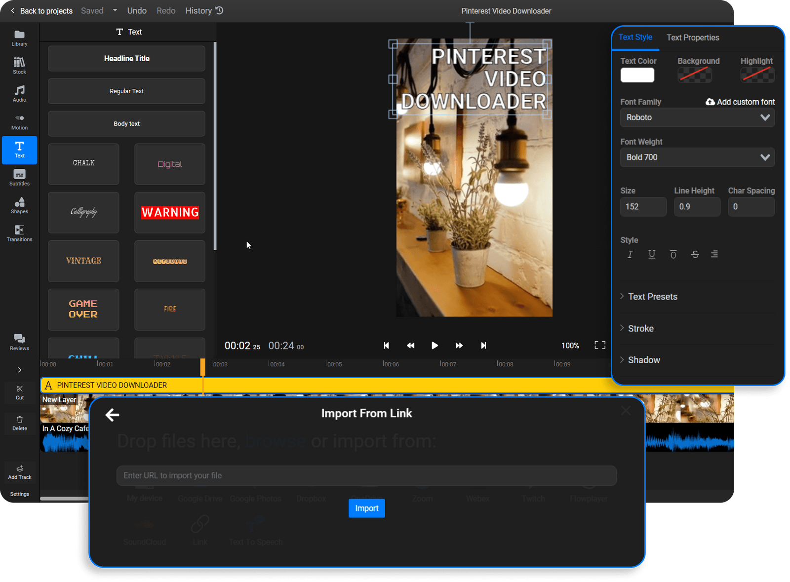
Task: Choose the VINTAGE text preset
Action: tap(83, 261)
